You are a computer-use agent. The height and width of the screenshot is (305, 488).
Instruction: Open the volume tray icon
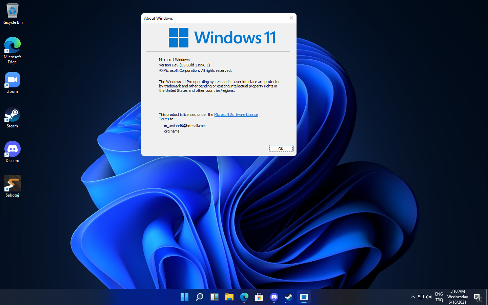[x=429, y=297]
